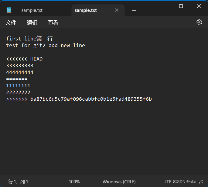Switch to the first sample.txt tab
208x187 pixels.
32,10
